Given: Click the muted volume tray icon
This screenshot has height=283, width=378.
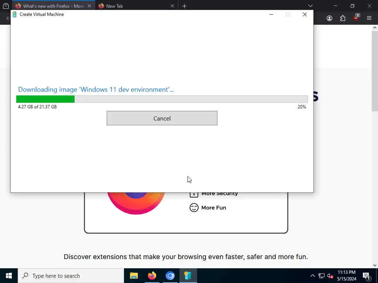Looking at the screenshot, I should (330, 276).
